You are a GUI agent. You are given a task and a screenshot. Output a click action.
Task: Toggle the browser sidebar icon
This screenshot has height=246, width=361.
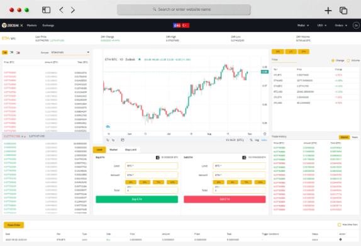pos(46,10)
